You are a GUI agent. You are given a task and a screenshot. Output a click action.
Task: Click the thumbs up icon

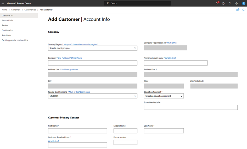click(238, 10)
